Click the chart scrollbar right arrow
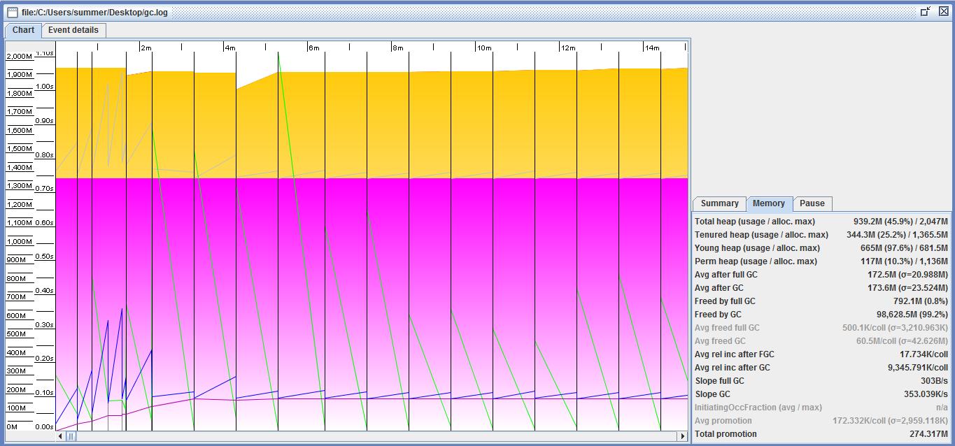 (682, 436)
